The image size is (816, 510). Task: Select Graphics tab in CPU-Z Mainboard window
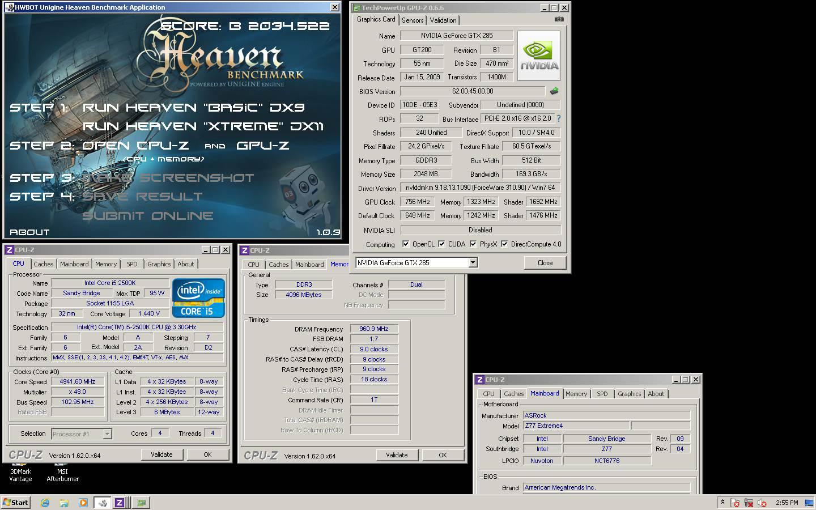pyautogui.click(x=630, y=394)
